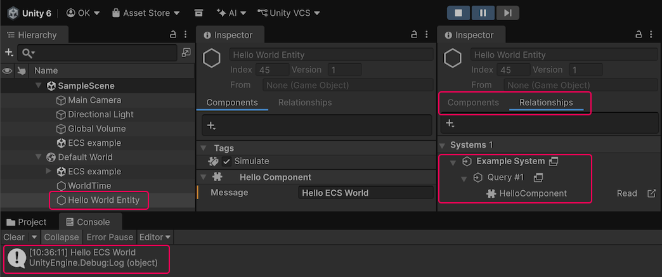
Task: Select the middle Inspector tab
Action: 230,35
